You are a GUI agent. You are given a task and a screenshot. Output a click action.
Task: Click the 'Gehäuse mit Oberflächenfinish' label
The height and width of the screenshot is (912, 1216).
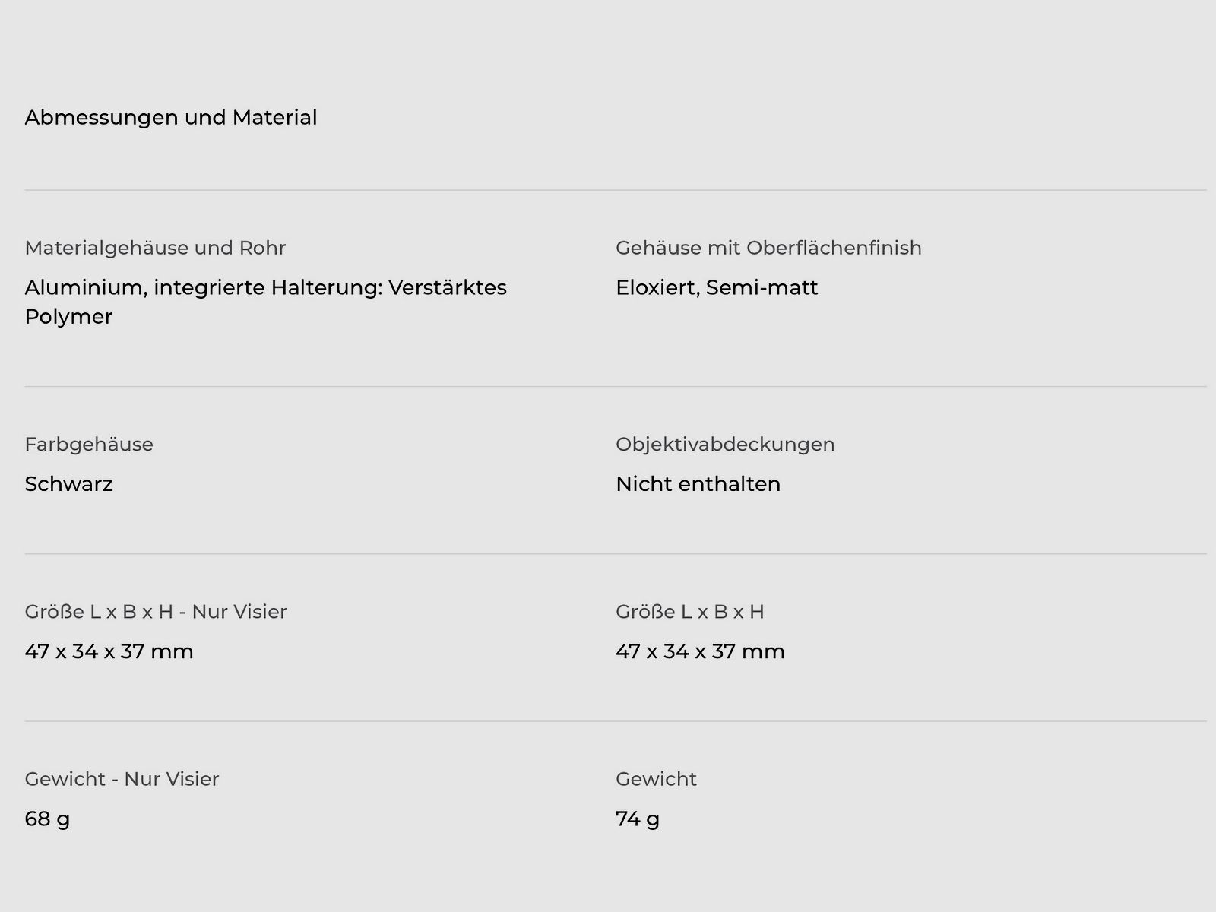[768, 248]
